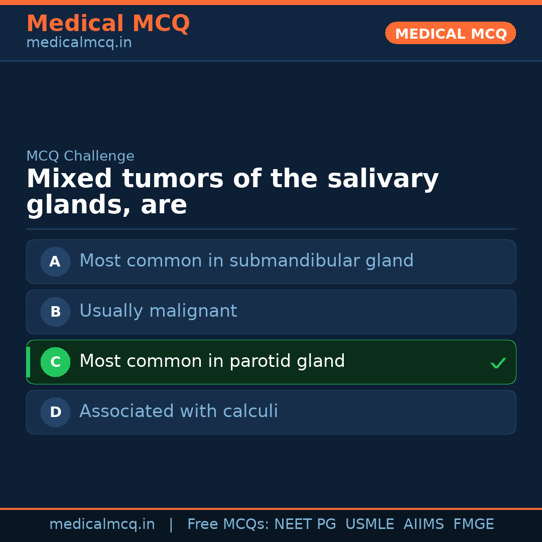The height and width of the screenshot is (542, 542).
Task: Click FMGE in the footer
Action: pyautogui.click(x=474, y=524)
